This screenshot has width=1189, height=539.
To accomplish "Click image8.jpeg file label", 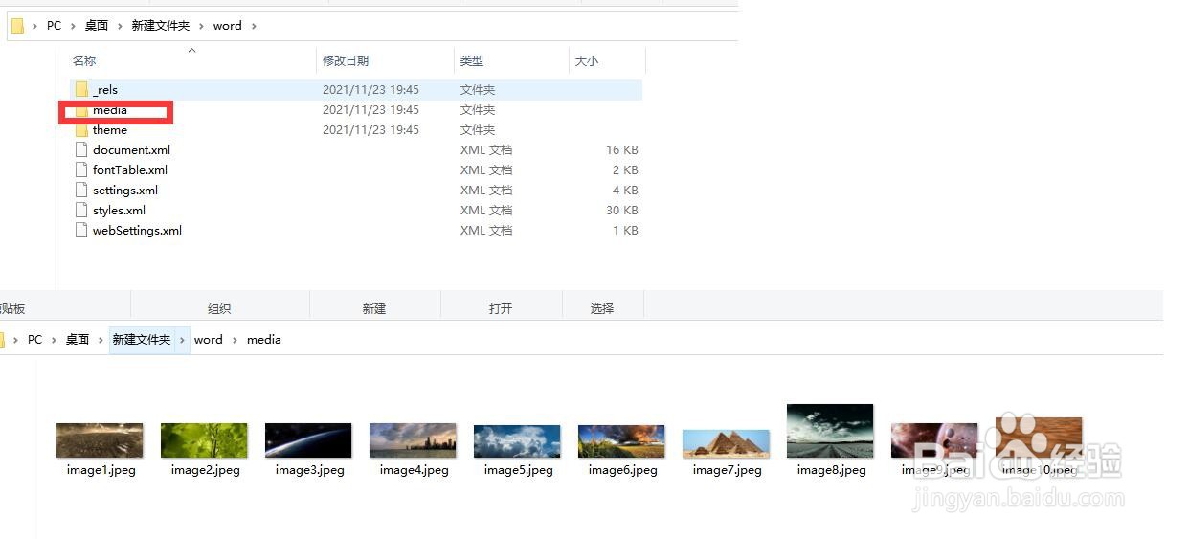I will point(832,470).
